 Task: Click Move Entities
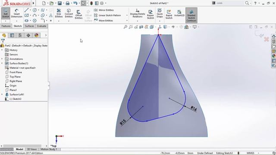(x=103, y=20)
